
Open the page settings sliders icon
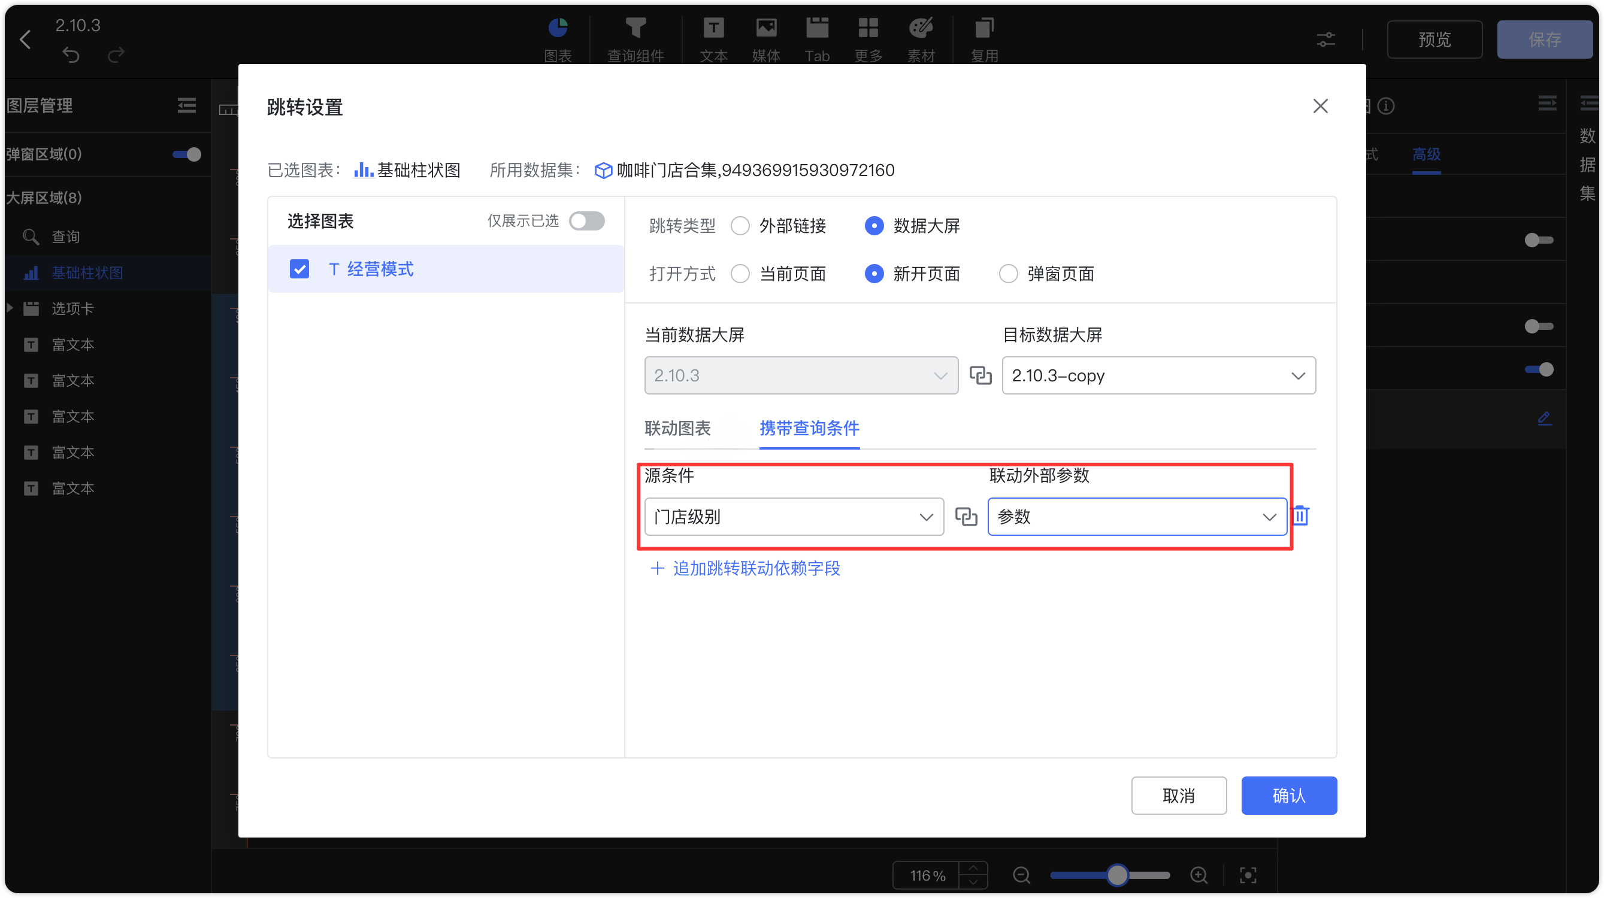(1325, 40)
